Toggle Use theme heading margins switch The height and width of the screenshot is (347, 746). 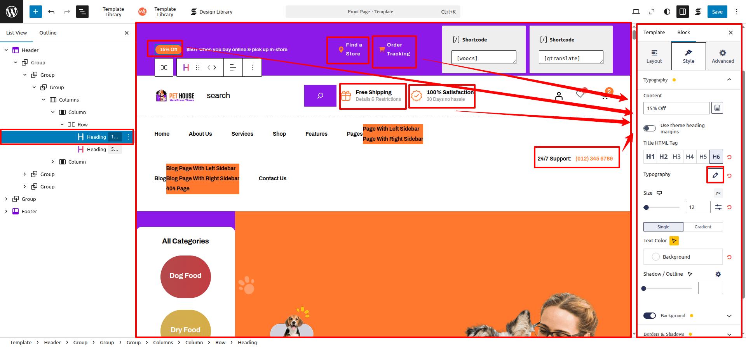tap(650, 128)
